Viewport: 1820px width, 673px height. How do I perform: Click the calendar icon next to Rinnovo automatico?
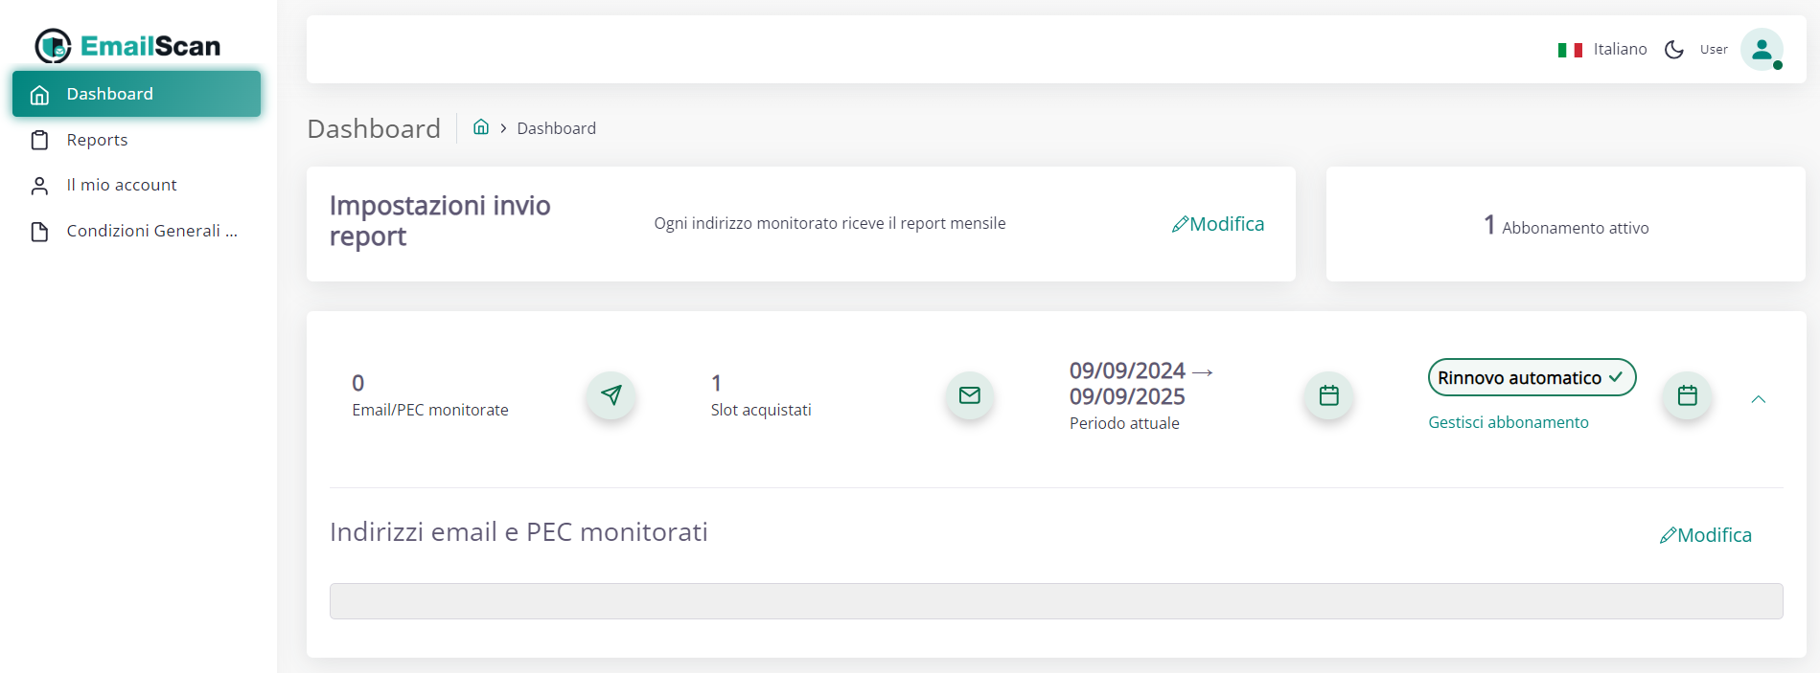[1687, 395]
